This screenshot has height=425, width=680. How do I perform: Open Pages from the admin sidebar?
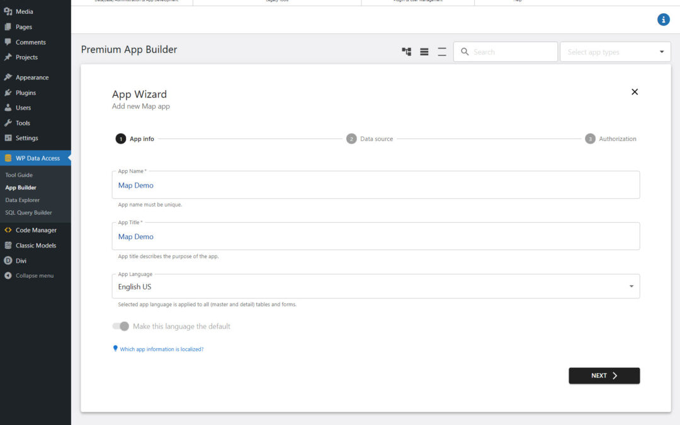24,27
